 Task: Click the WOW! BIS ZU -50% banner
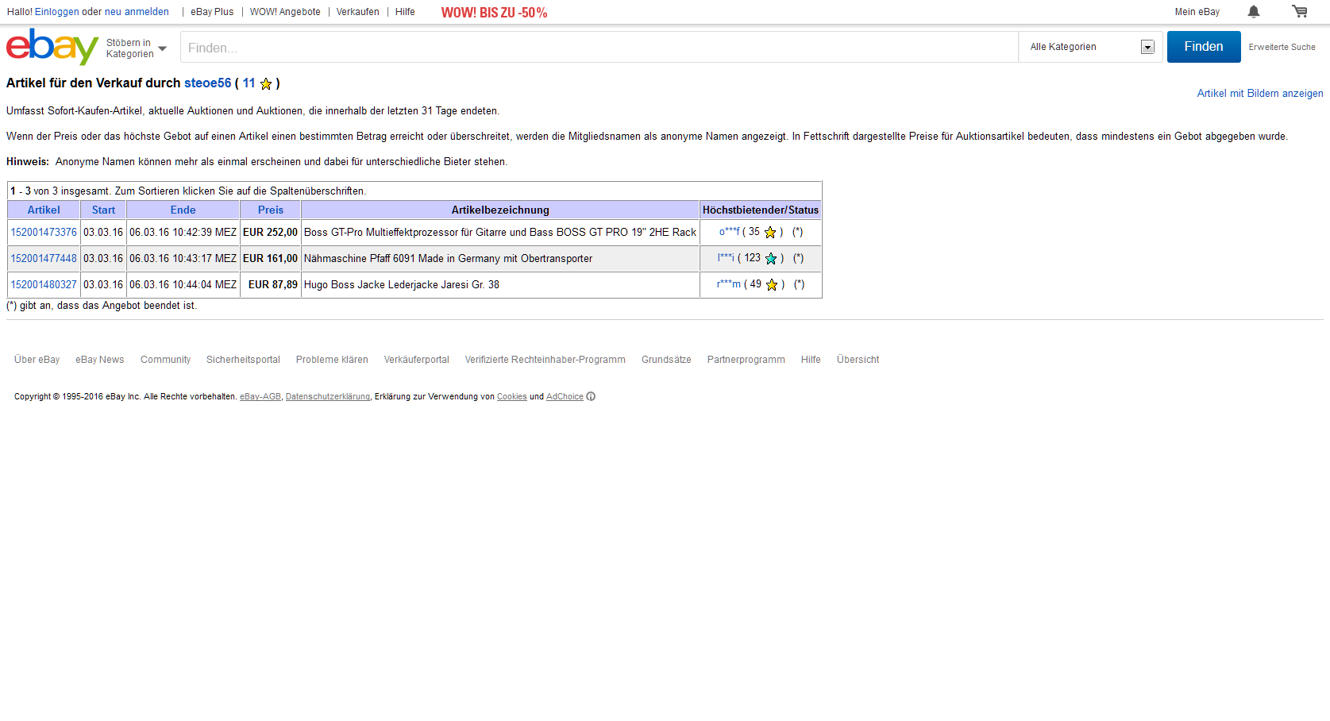pos(494,13)
